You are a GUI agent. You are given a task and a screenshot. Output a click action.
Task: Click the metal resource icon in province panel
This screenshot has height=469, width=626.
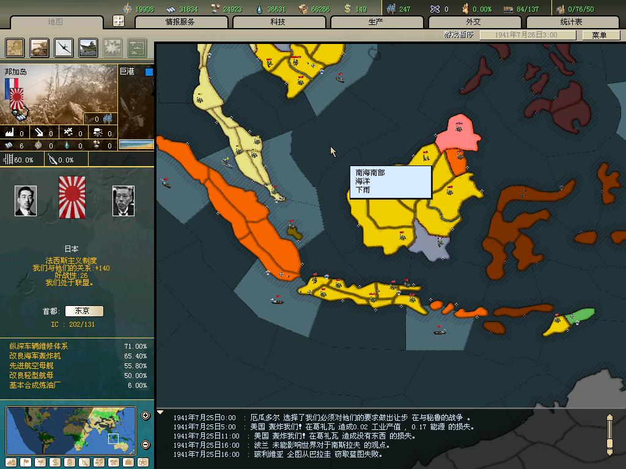[x=9, y=145]
